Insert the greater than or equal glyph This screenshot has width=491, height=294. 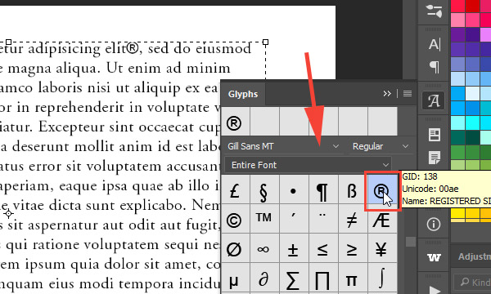[x=352, y=248]
